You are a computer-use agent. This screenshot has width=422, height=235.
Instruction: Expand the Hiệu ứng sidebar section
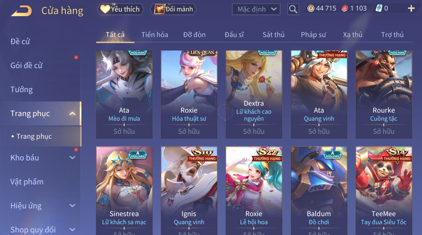(x=72, y=206)
